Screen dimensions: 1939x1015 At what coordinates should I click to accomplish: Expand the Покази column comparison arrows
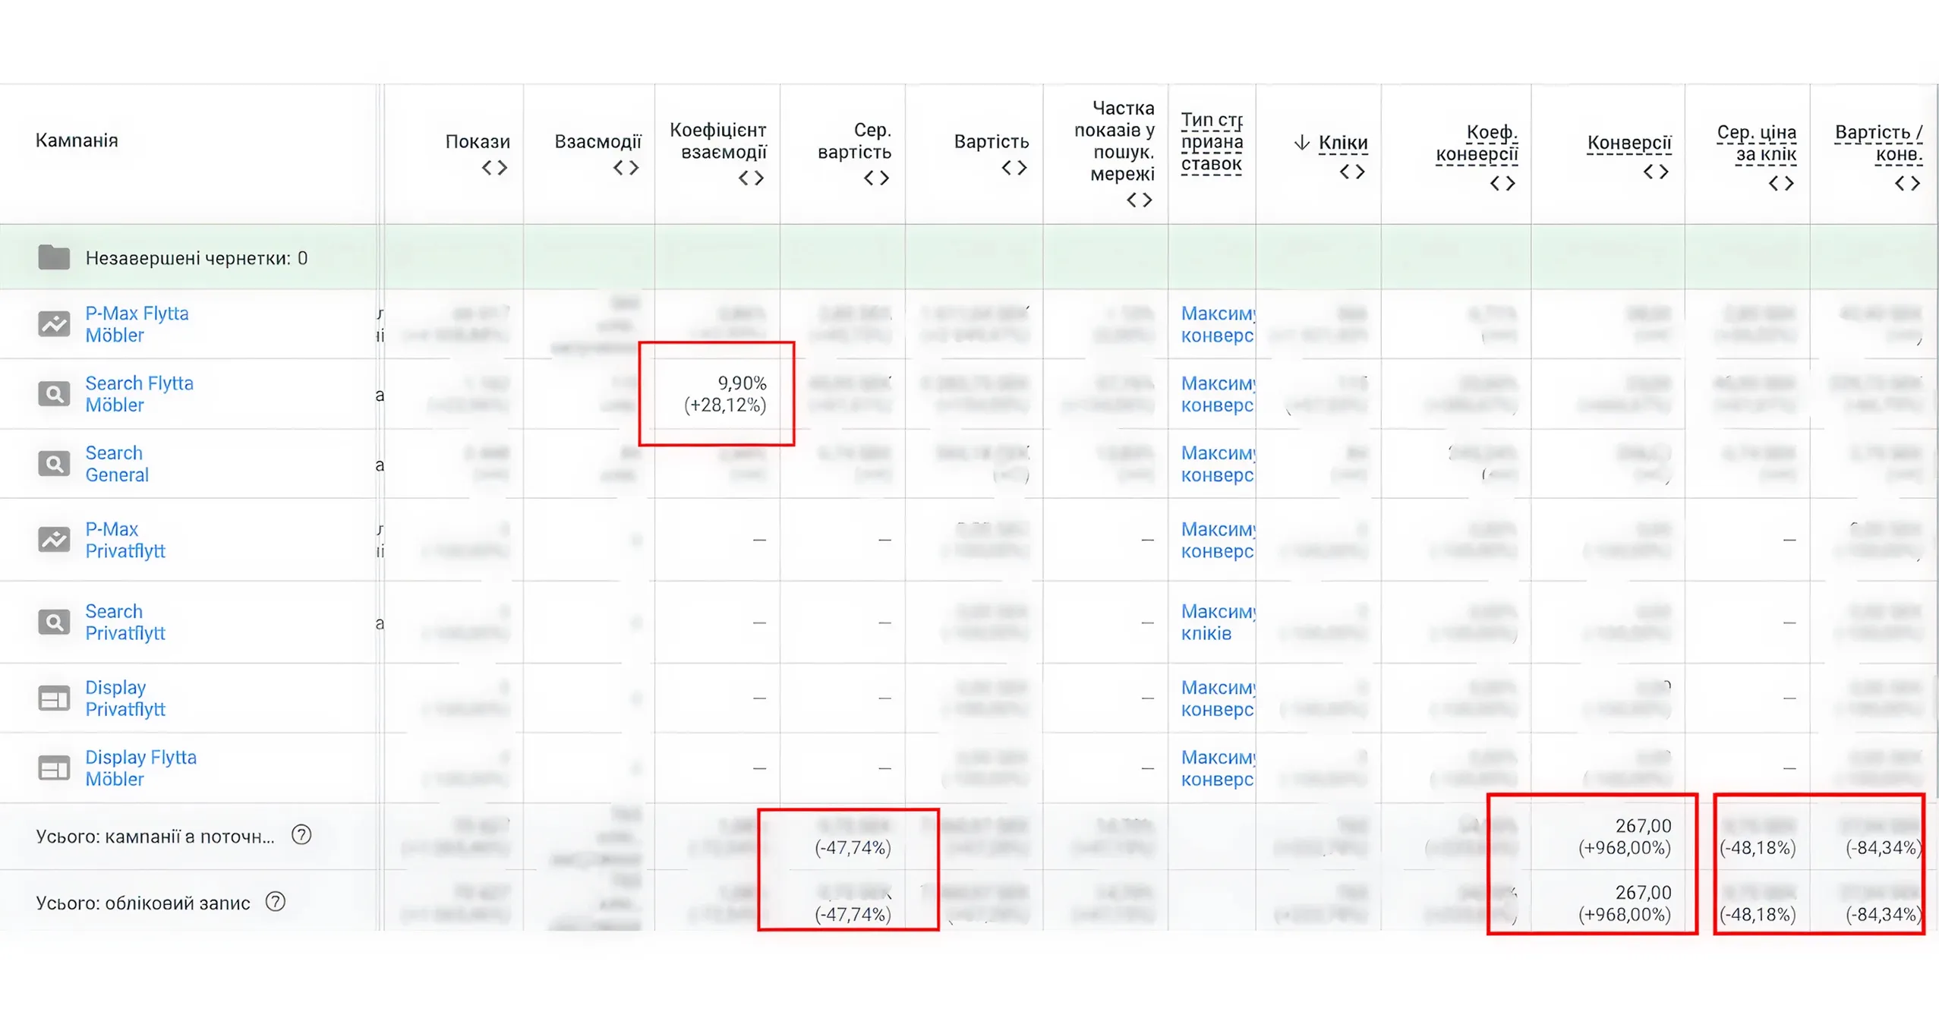click(x=494, y=168)
